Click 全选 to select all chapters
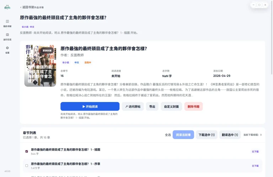This screenshot has width=273, height=177. (168, 135)
